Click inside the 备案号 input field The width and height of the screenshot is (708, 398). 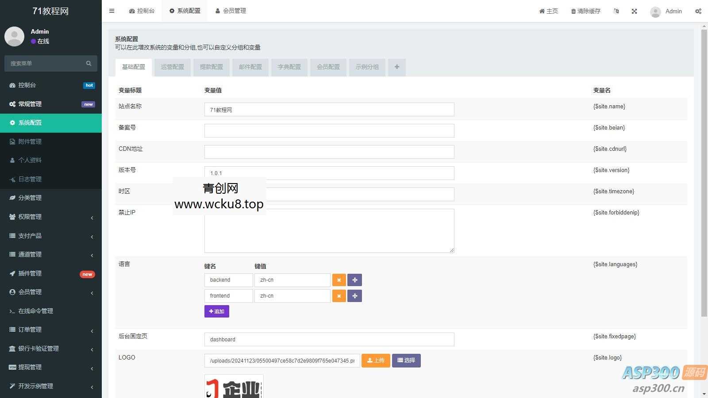[x=329, y=130]
